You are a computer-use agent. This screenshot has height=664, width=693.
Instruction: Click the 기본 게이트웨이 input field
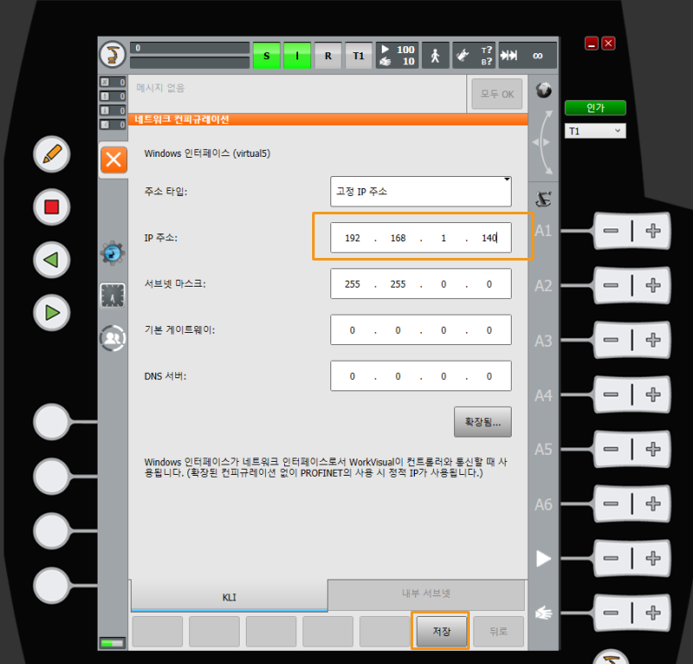[421, 330]
